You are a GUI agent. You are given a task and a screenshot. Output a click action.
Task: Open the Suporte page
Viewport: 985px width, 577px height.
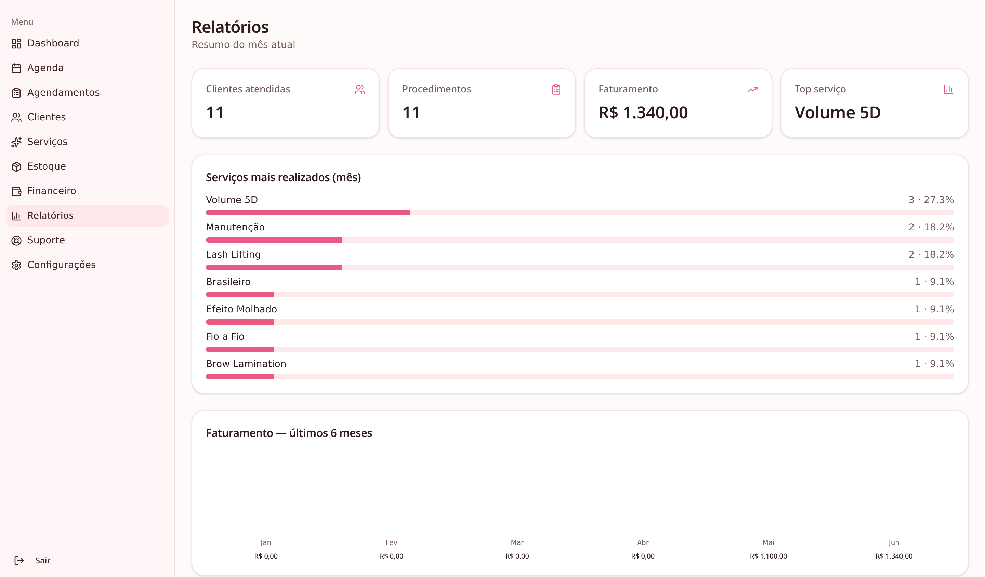87,240
